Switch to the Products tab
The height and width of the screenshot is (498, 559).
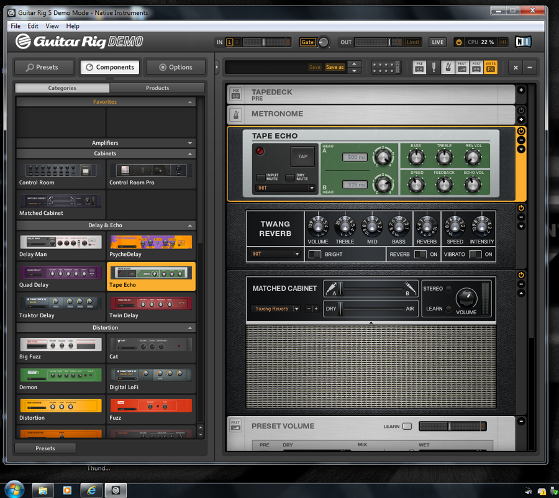click(x=157, y=88)
